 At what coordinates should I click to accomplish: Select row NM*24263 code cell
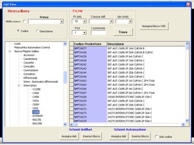(90, 81)
